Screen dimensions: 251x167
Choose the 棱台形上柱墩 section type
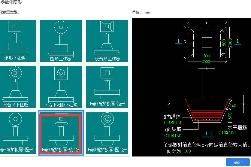click(107, 41)
